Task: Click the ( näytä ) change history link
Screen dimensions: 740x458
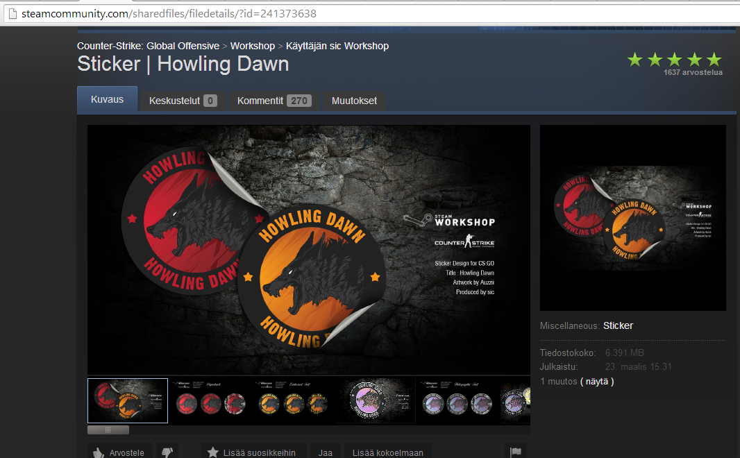Action: click(598, 381)
